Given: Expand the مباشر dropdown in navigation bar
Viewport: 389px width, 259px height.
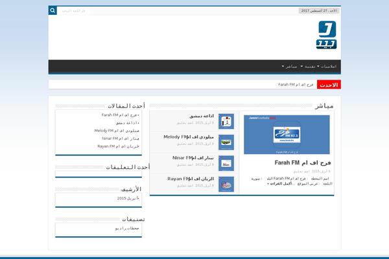Looking at the screenshot, I should pos(290,67).
